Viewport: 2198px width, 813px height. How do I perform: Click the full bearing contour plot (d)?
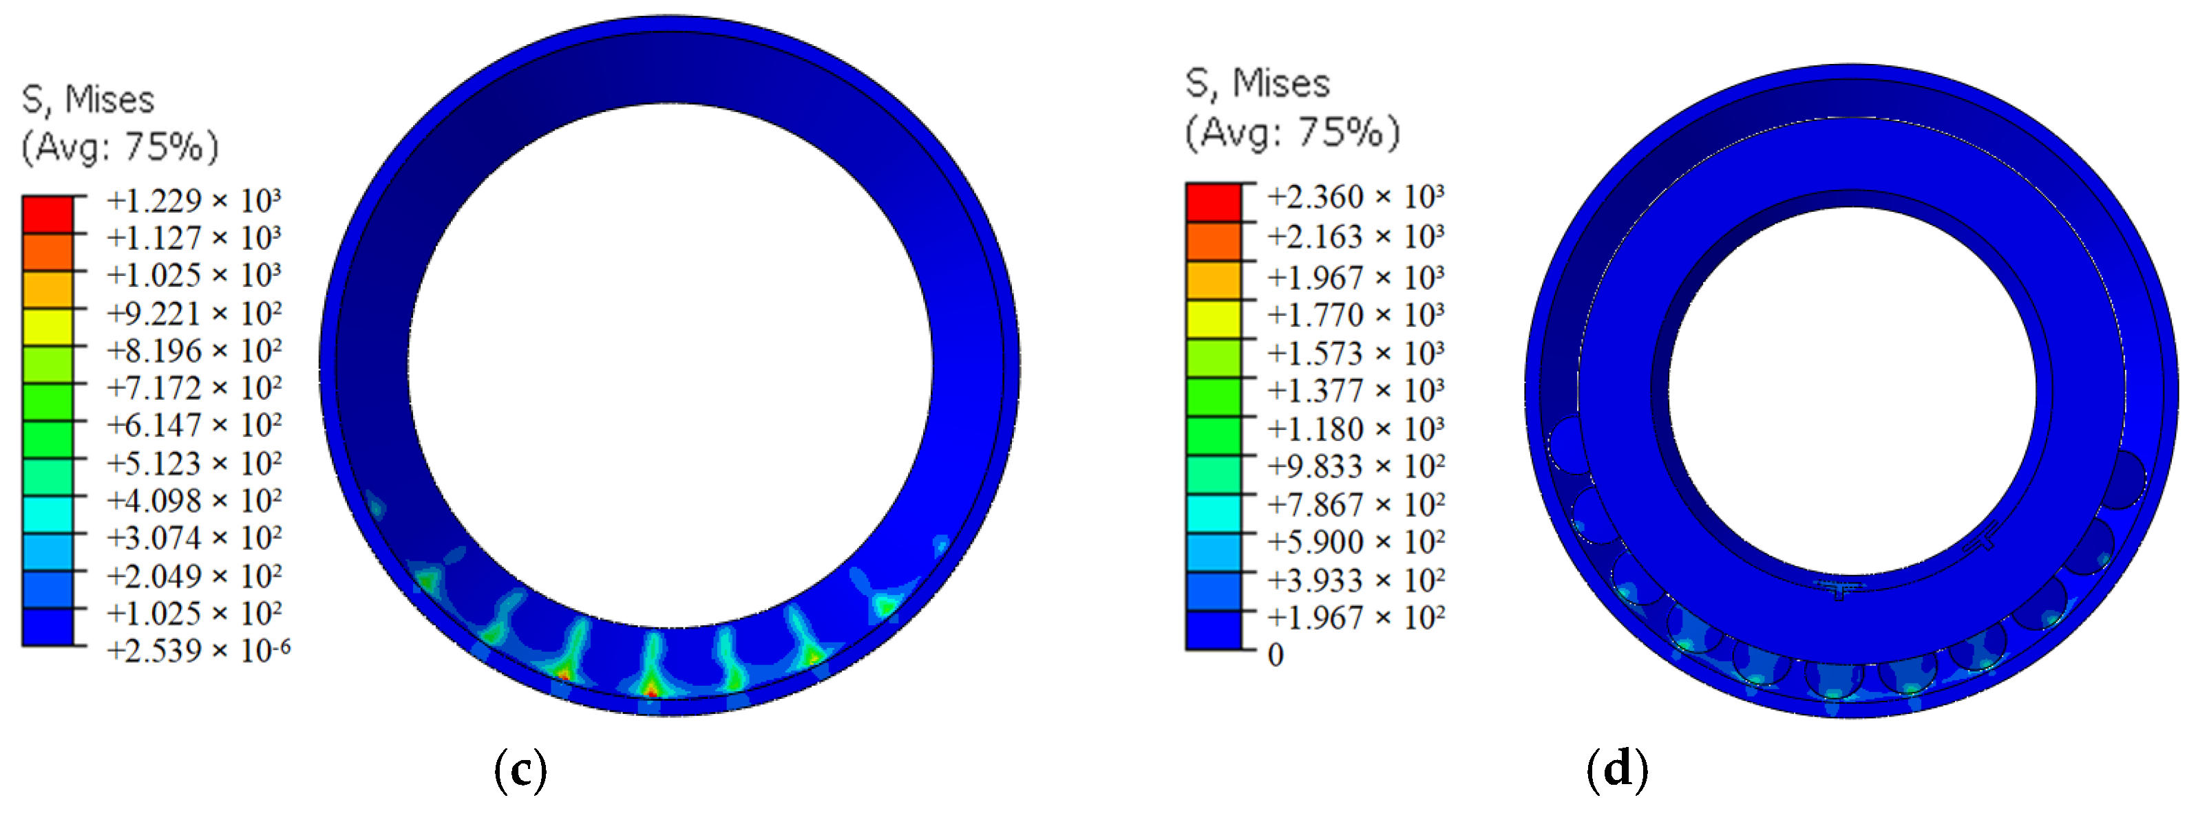tap(1852, 390)
